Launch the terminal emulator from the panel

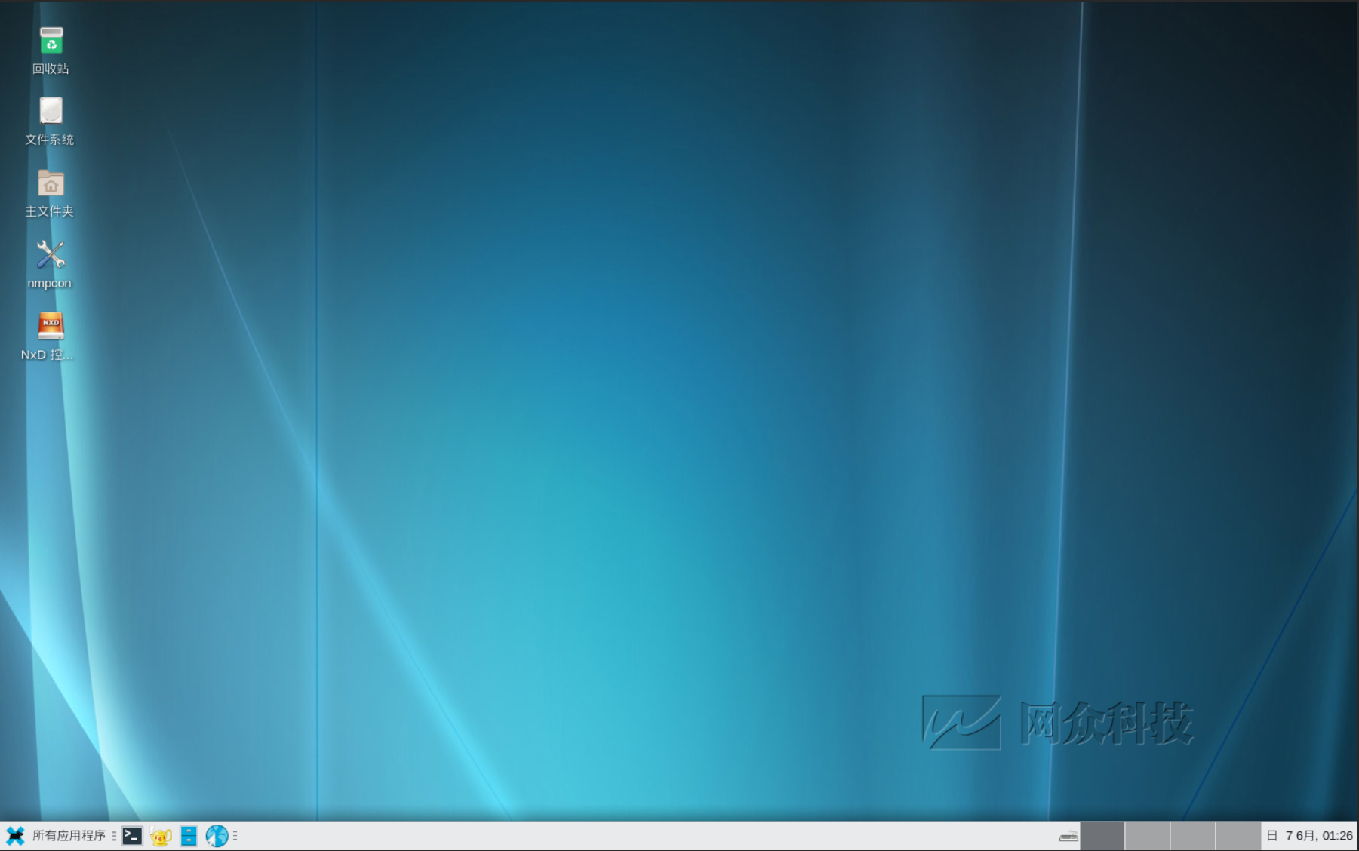click(132, 836)
